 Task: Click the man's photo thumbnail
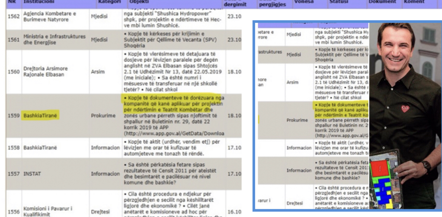coord(405,115)
